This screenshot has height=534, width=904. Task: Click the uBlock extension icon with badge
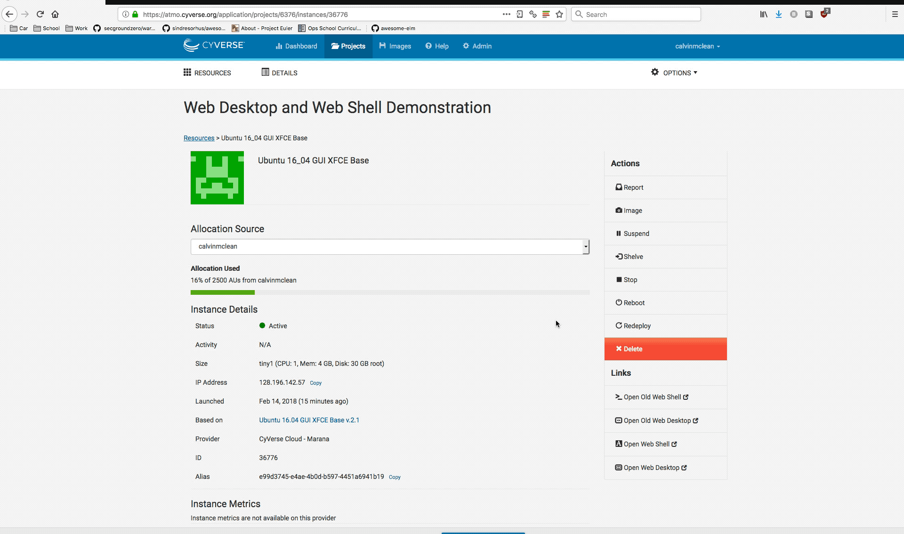[824, 13]
